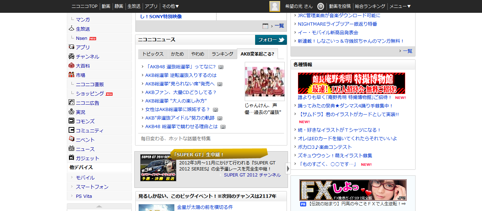This screenshot has height=211, width=482.
Task: Collapse sidebar with the up arrow bar
Action: tap(99, 207)
